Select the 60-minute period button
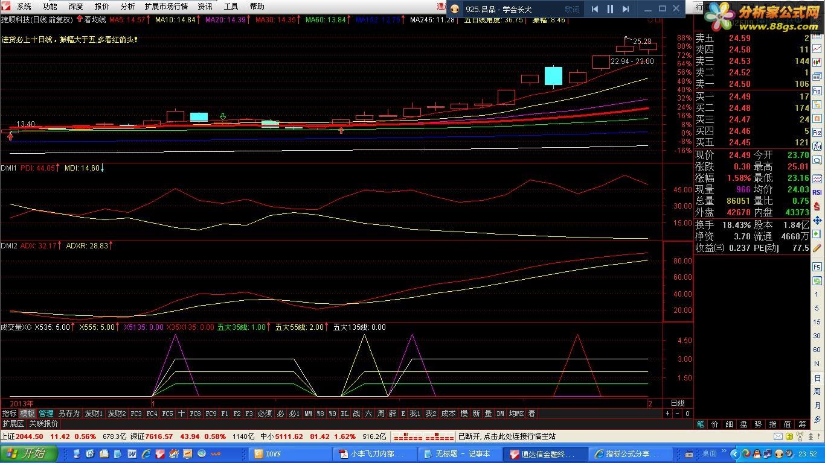 [817, 350]
